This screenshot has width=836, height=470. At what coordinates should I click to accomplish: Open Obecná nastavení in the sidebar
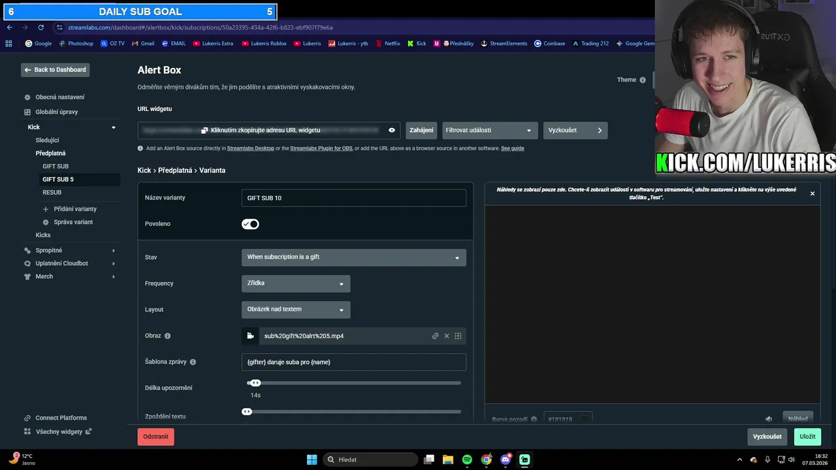pos(60,97)
